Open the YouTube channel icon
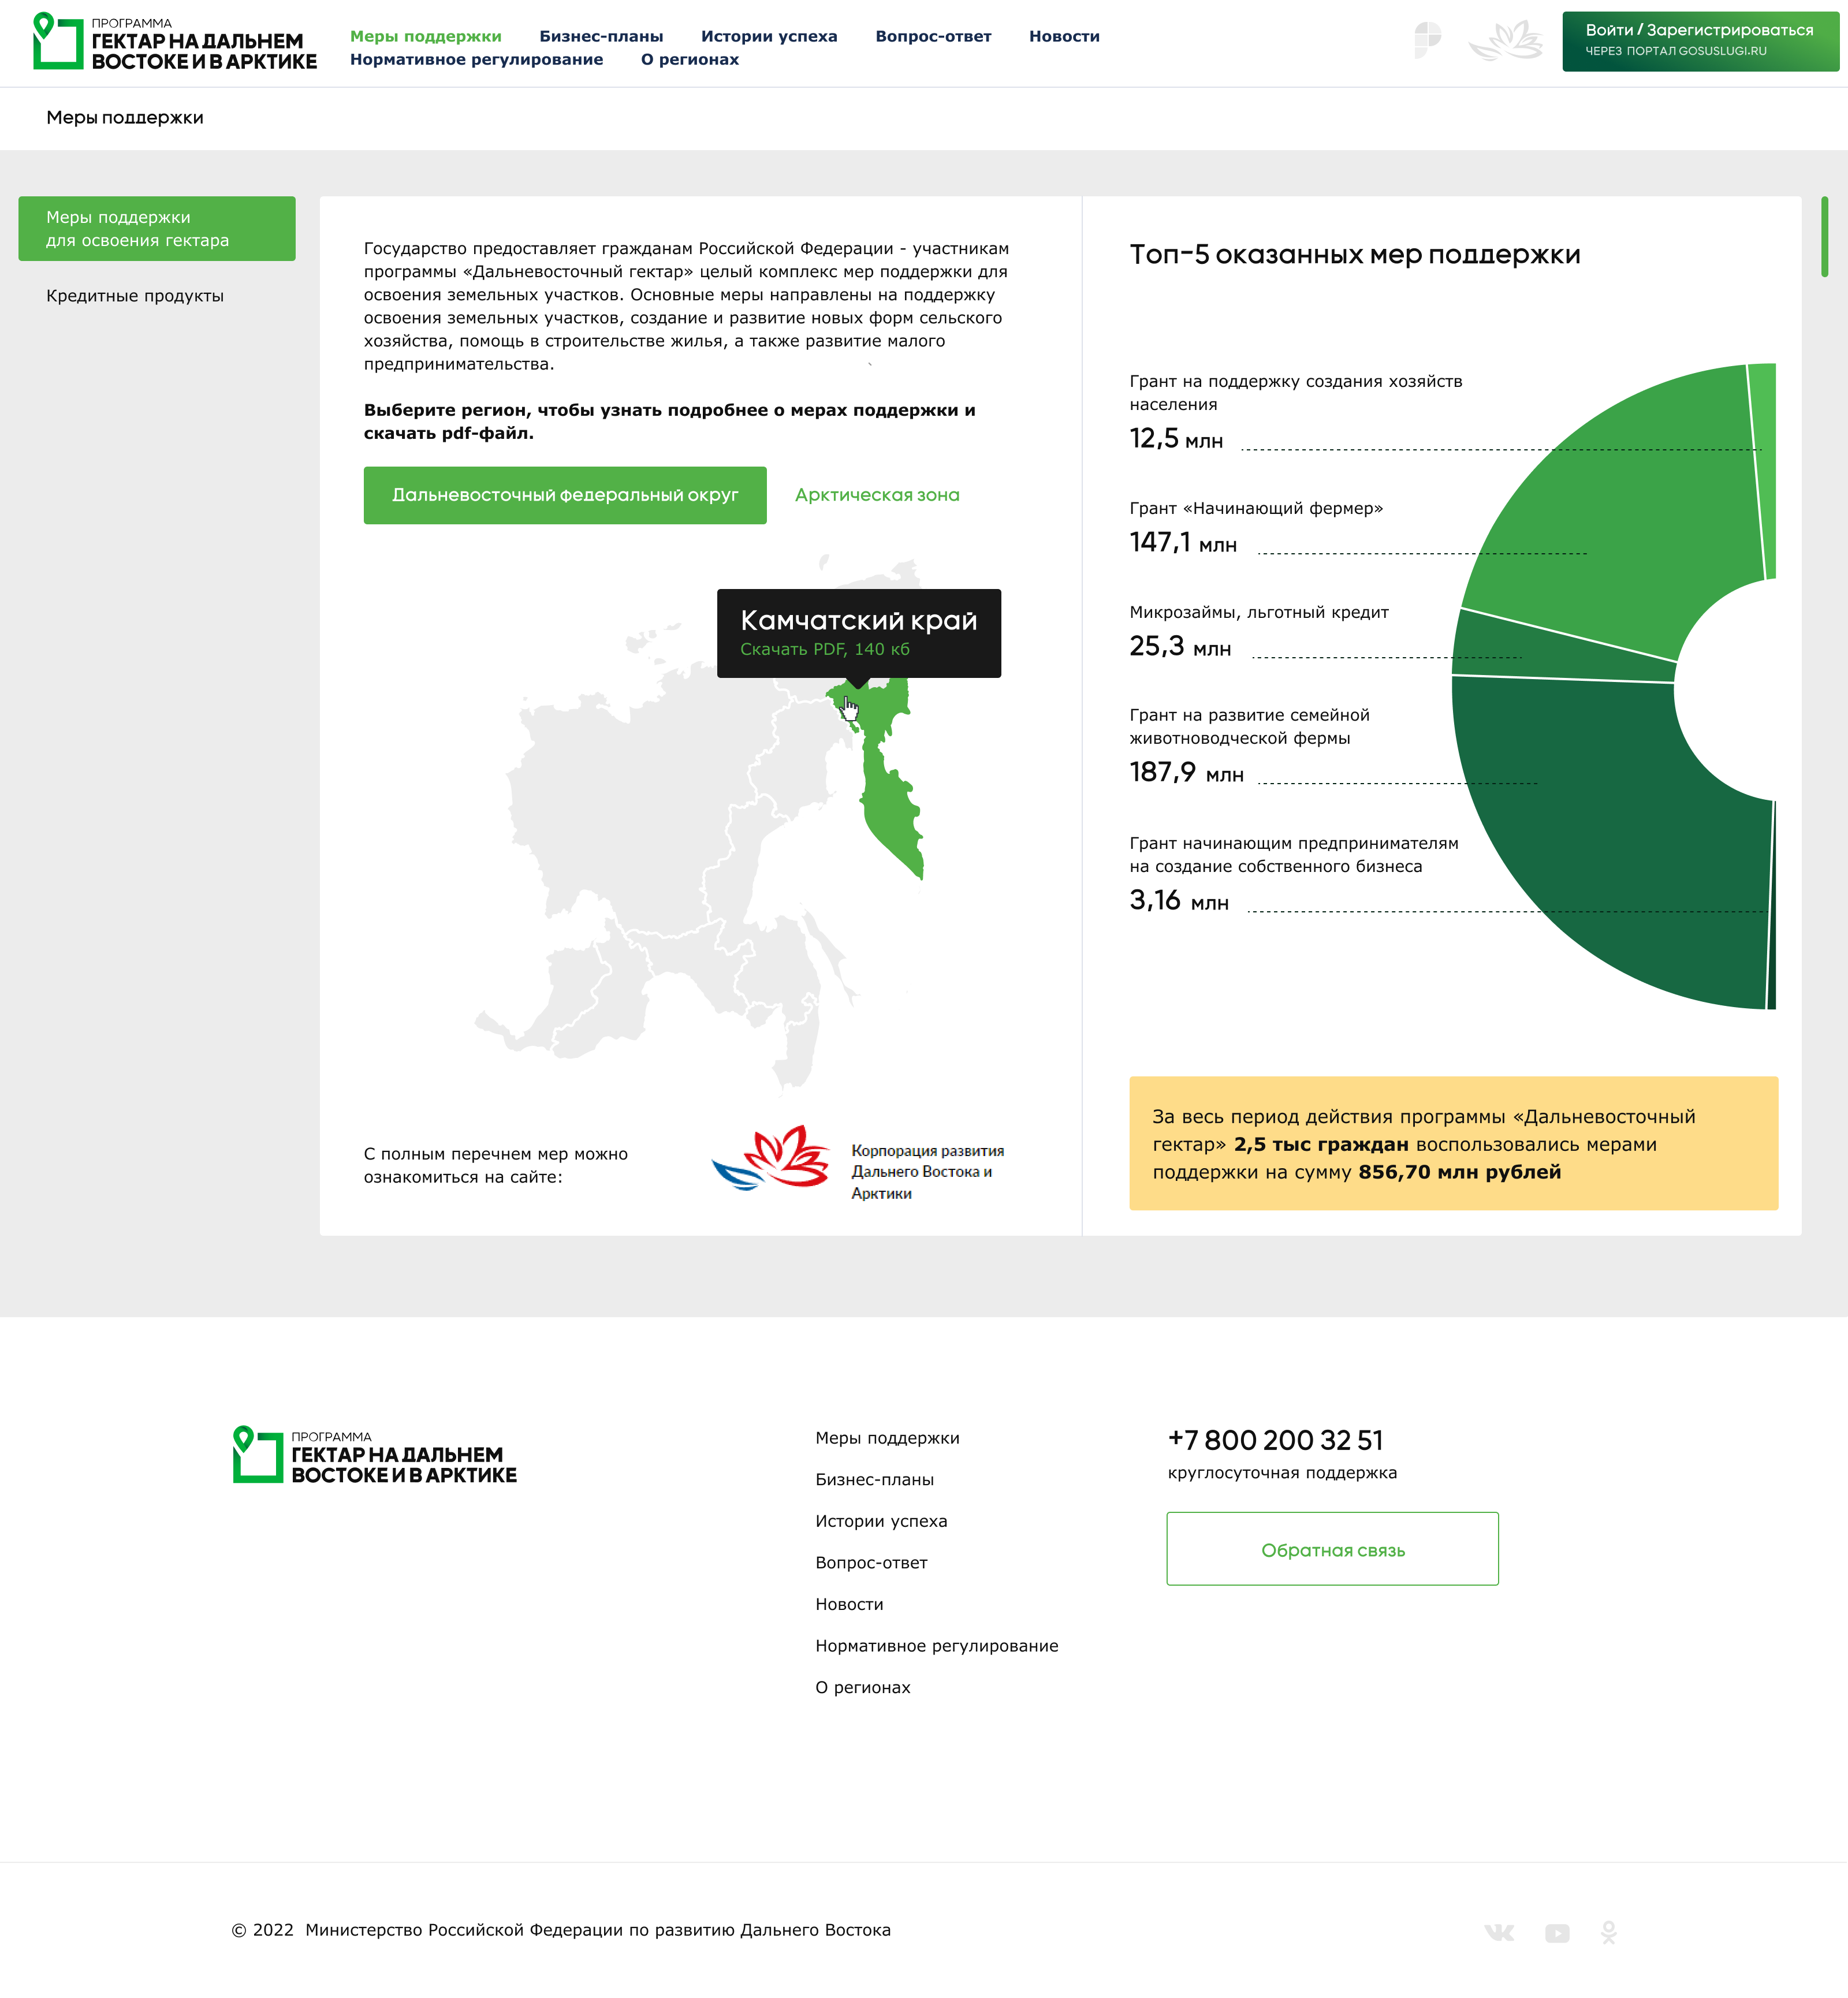The height and width of the screenshot is (1998, 1848). (1557, 1933)
